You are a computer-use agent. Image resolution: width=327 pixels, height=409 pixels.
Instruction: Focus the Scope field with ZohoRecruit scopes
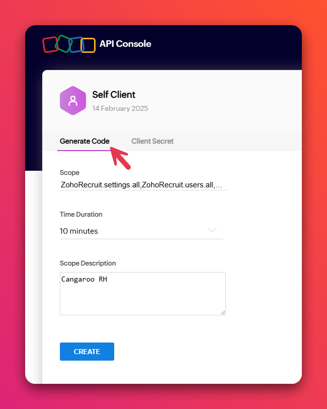tap(143, 185)
